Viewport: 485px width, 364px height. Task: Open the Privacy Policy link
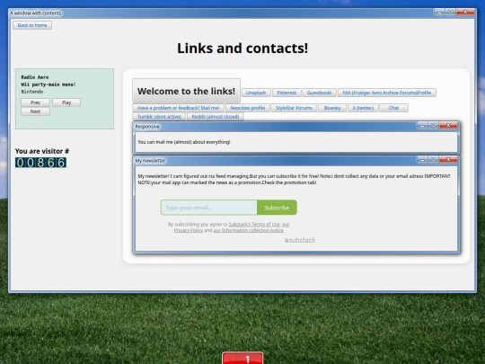(x=188, y=230)
